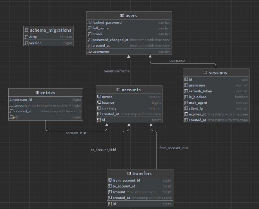Image resolution: width=259 pixels, height=209 pixels.
Task: Click the column icon of dirty
Action: click(26, 37)
